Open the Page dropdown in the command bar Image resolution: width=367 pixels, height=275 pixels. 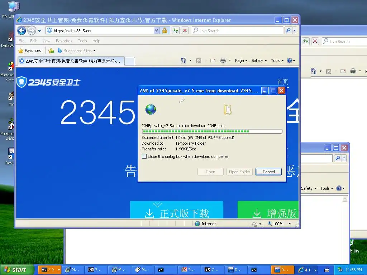click(241, 61)
